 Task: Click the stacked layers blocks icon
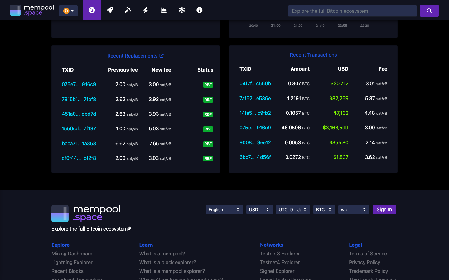pyautogui.click(x=181, y=10)
